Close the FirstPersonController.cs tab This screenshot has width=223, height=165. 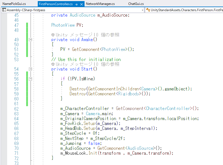coord(82,4)
